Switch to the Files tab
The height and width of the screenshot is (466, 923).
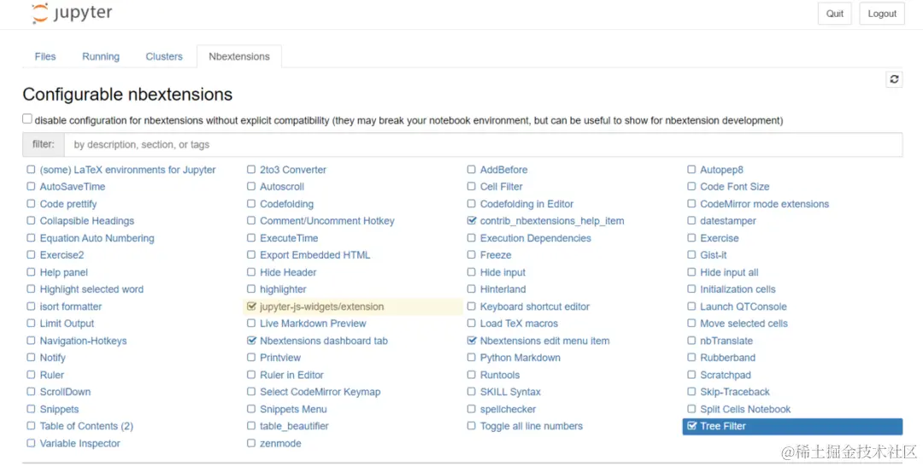45,56
